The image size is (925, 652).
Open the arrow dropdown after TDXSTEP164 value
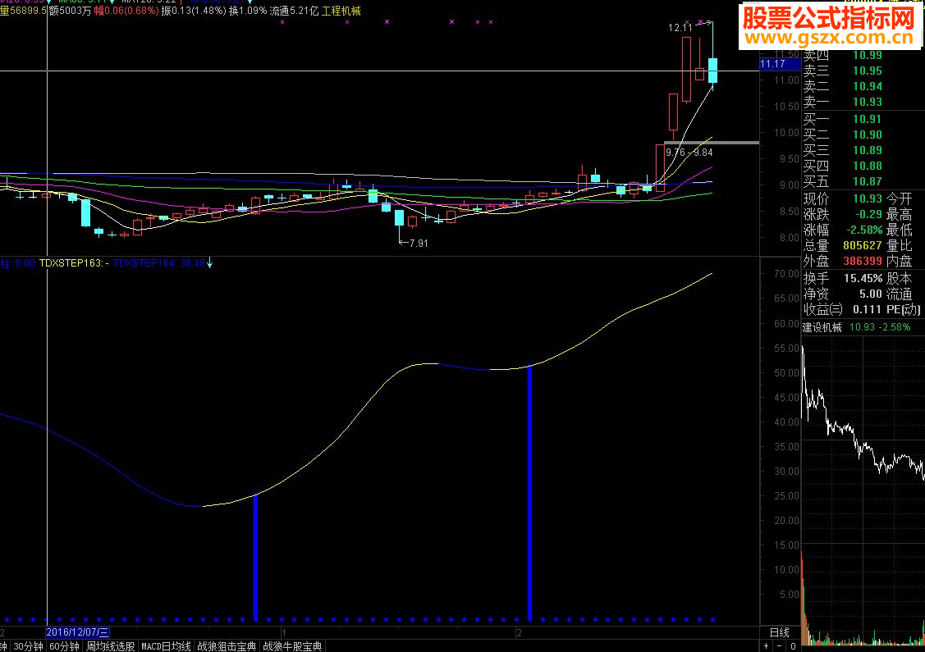[x=209, y=263]
